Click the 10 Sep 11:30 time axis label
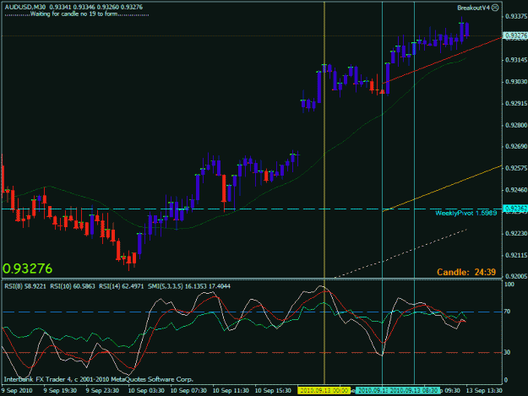 pos(231,391)
